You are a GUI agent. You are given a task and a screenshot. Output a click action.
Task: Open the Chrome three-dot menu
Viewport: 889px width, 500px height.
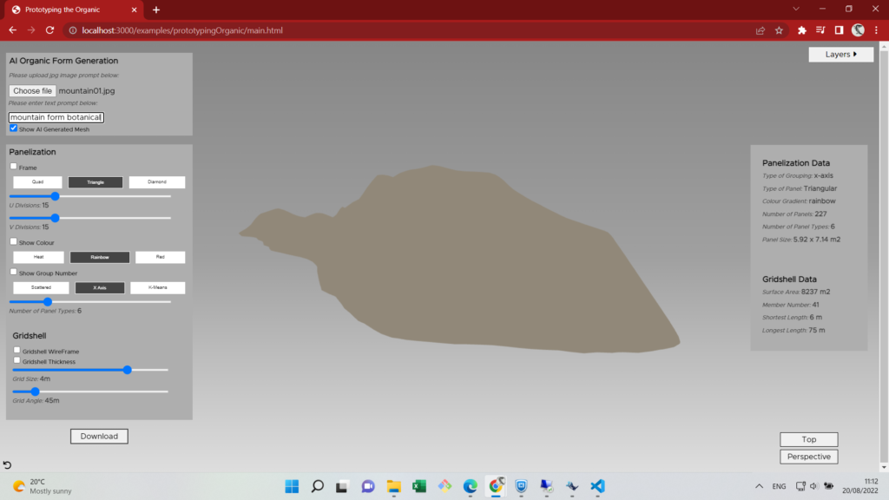point(877,30)
